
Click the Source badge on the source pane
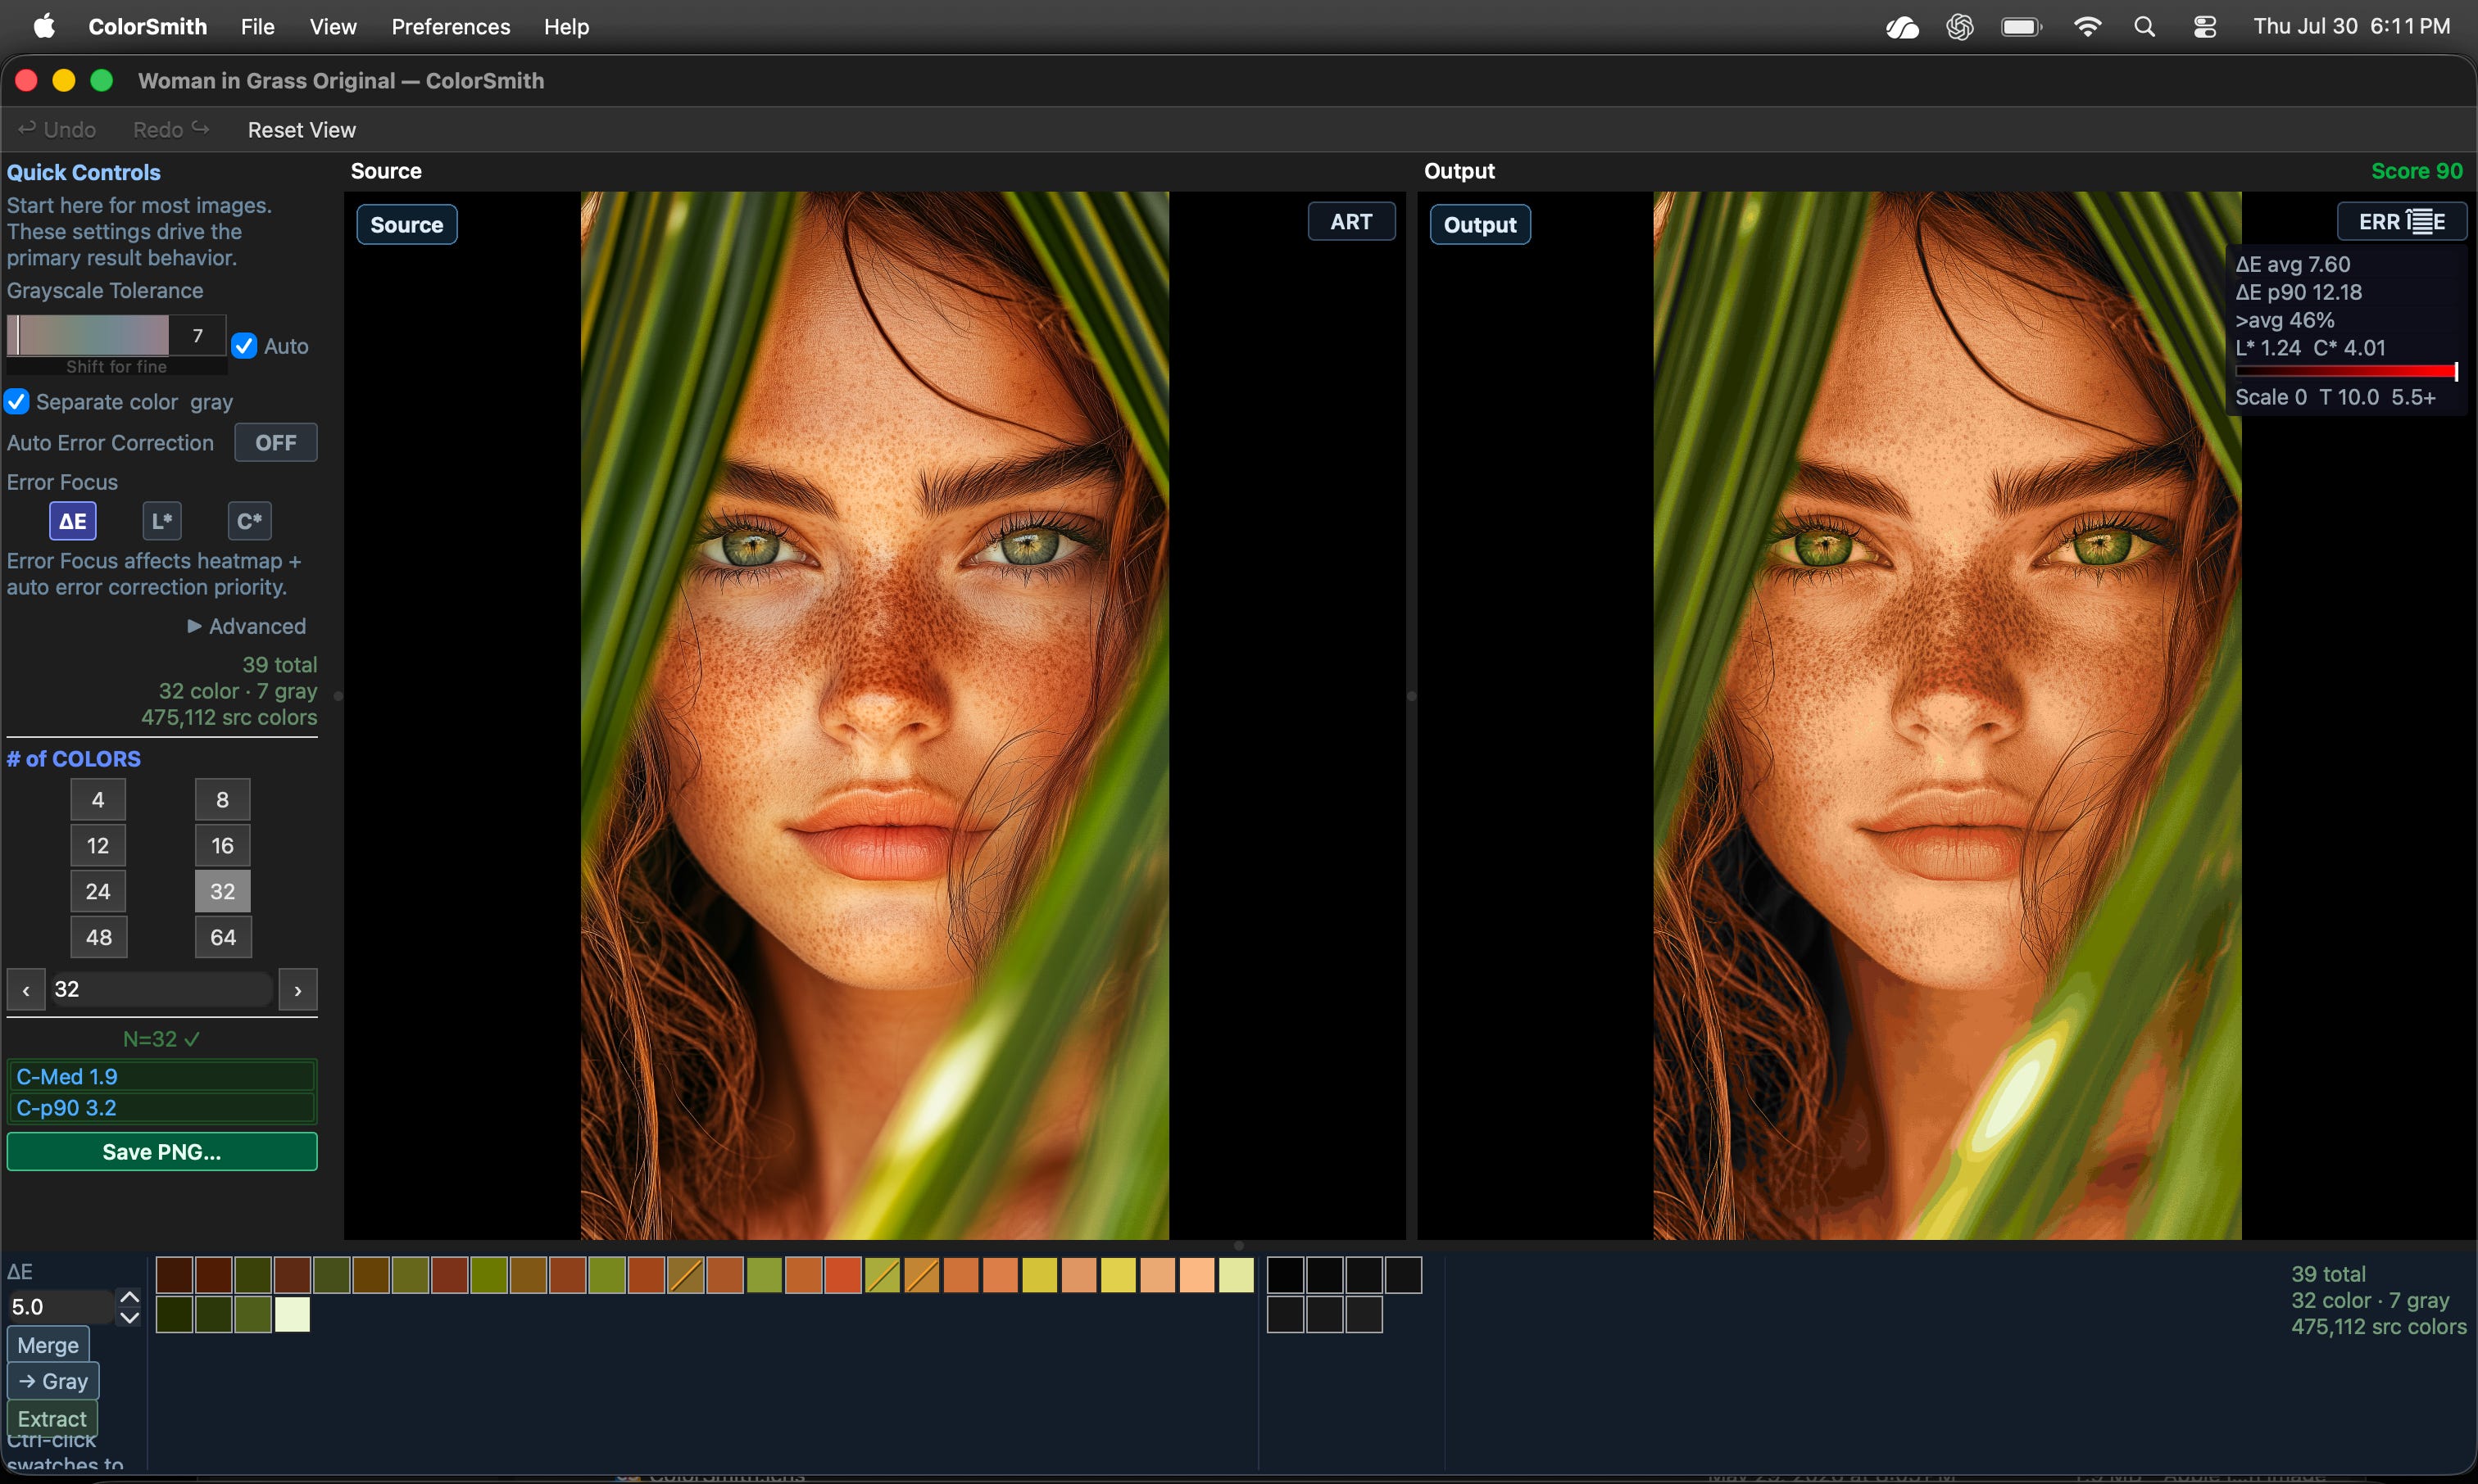point(407,225)
